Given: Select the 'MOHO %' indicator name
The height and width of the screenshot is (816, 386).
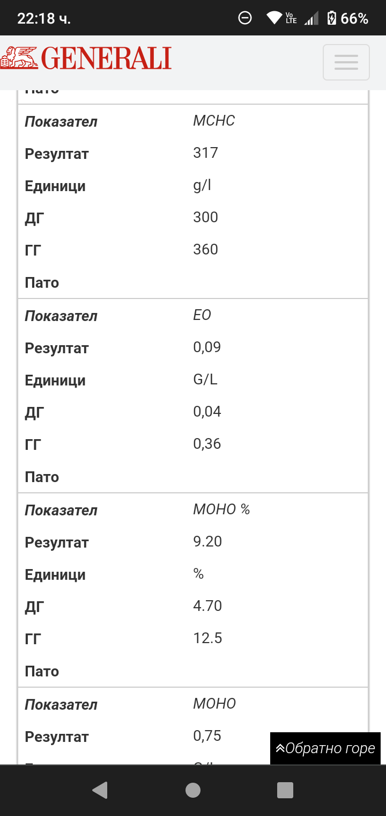Looking at the screenshot, I should (221, 509).
